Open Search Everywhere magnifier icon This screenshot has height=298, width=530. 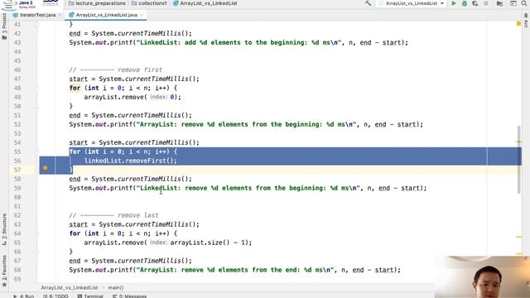(x=524, y=3)
